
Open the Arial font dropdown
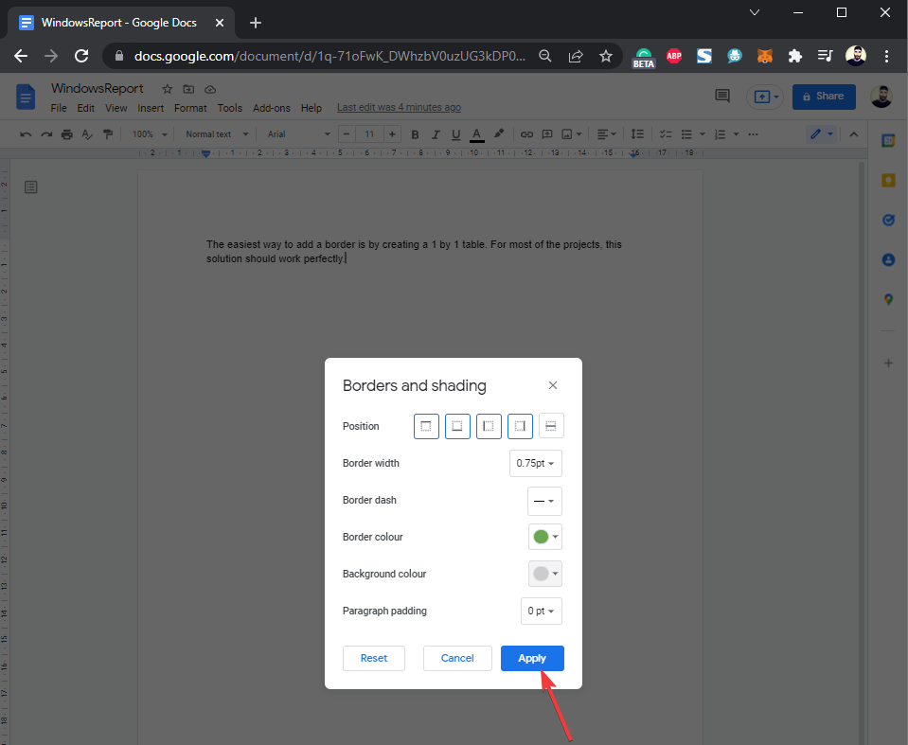[x=298, y=134]
